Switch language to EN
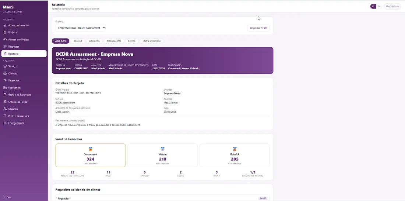The height and width of the screenshot is (201, 405). 379,7
